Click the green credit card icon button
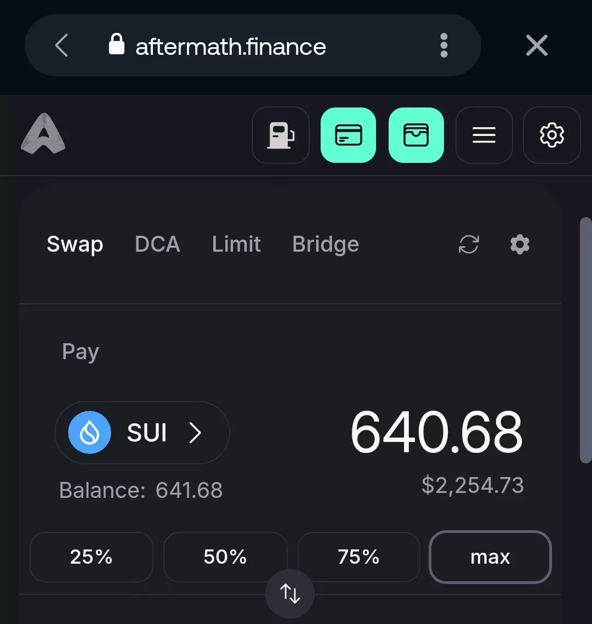Screen dimensions: 592x624 coord(348,135)
